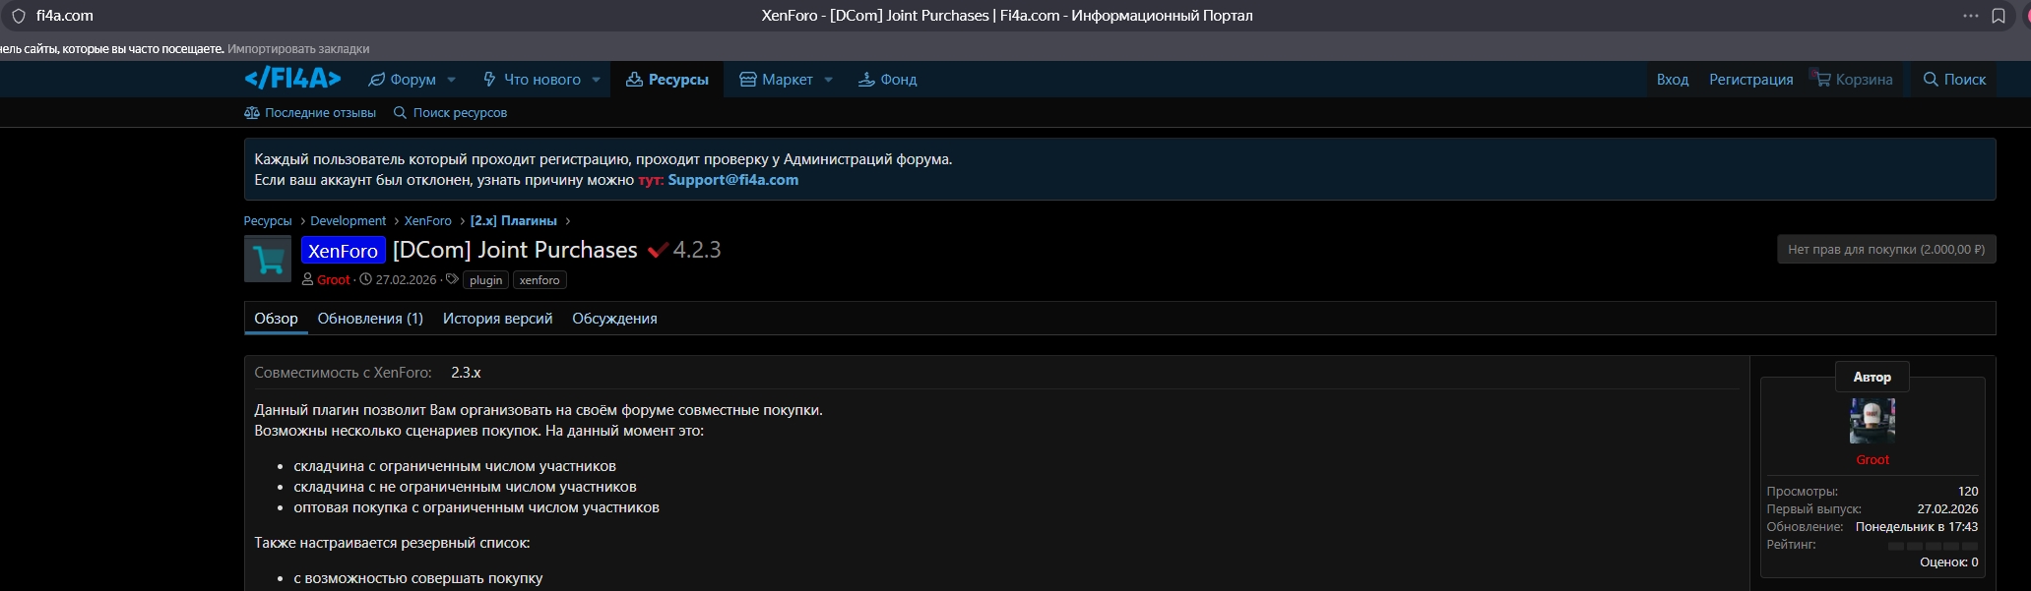This screenshot has width=2031, height=591.
Task: Click the Понедельник в 17:43 update time
Action: click(x=1917, y=527)
